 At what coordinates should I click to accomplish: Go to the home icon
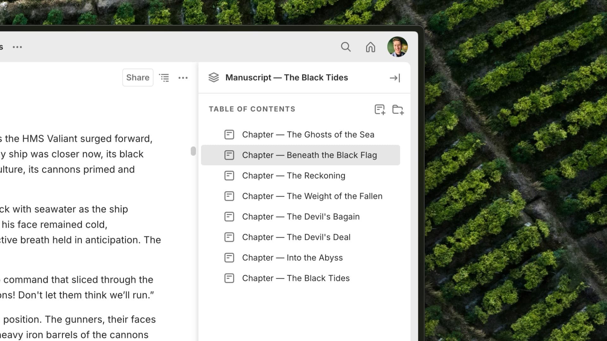[371, 47]
